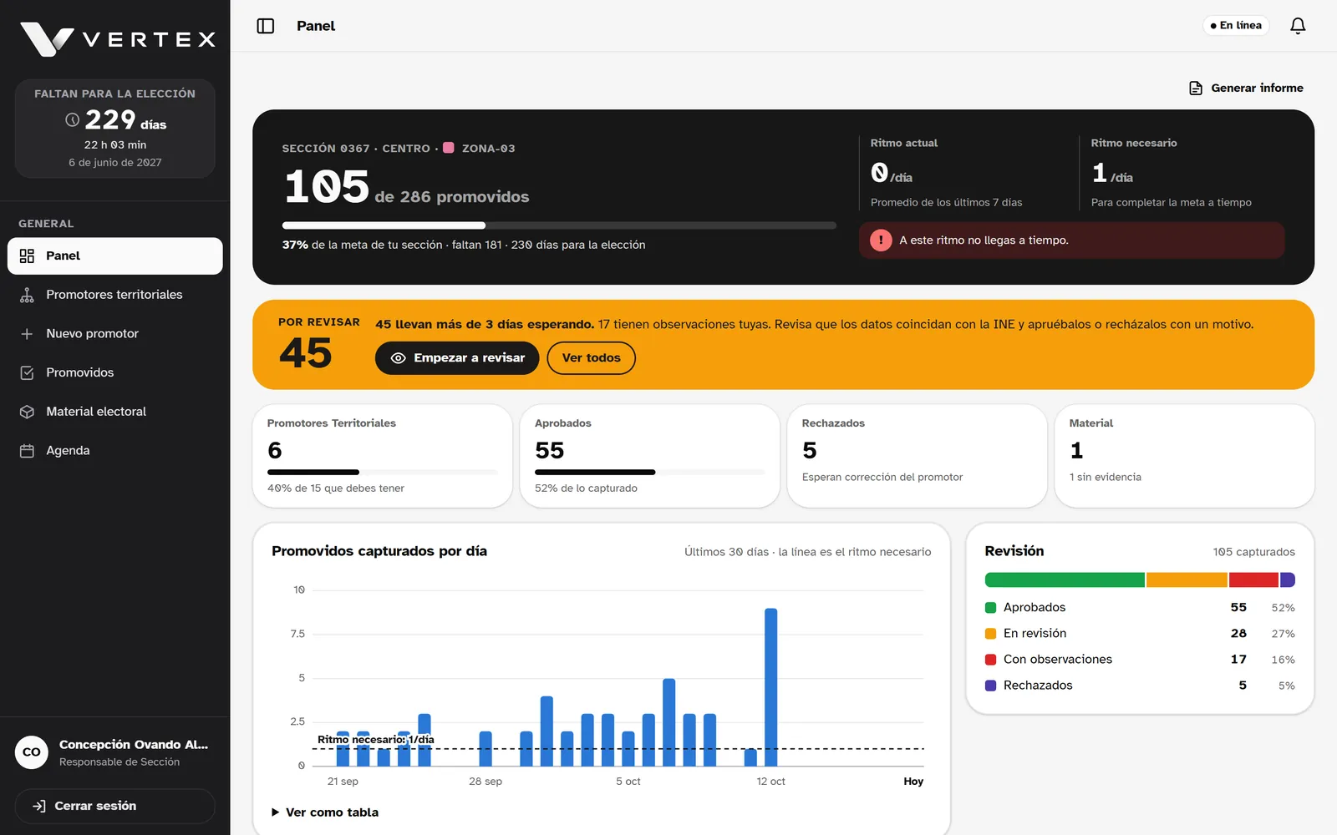Viewport: 1337px width, 835px height.
Task: Toggle the sidebar panel icon
Action: (266, 26)
